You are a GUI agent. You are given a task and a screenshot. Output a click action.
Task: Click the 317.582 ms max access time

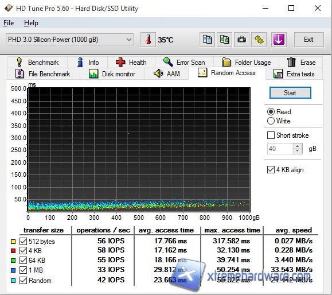232,240
